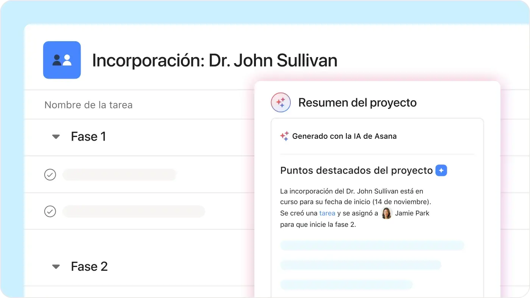Click the 'Nombre de la tarea' column header

click(x=89, y=105)
